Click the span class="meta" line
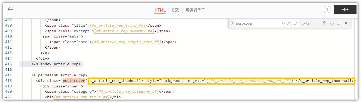The height and width of the screenshot is (103, 361). click(61, 36)
